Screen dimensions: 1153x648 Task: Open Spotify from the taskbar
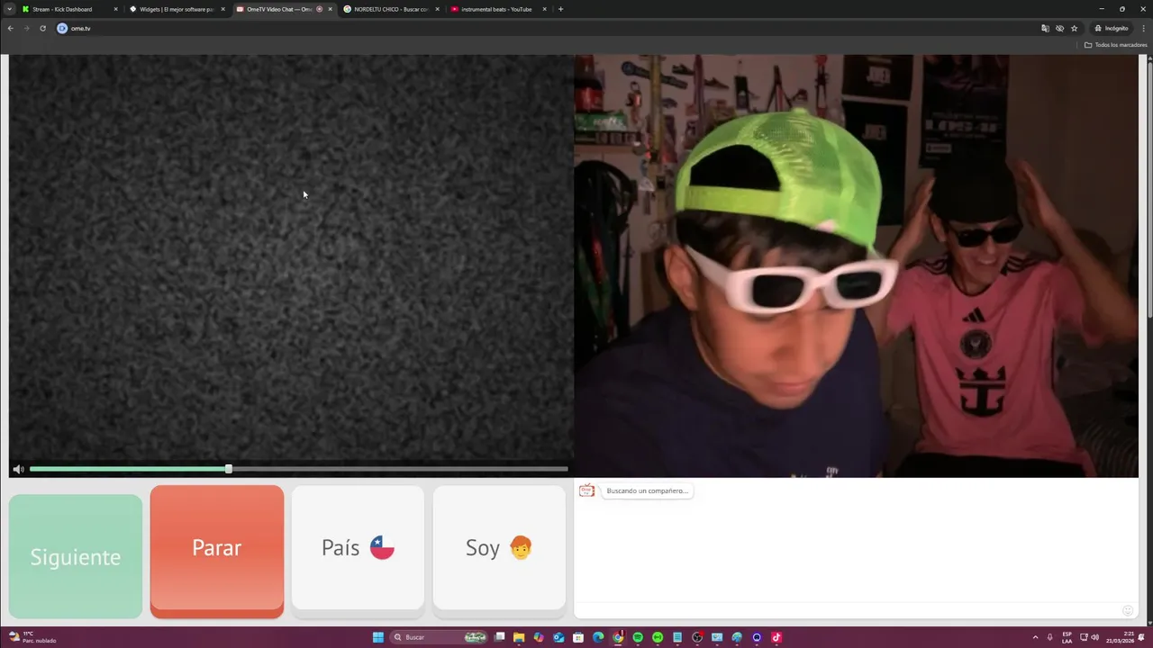638,637
